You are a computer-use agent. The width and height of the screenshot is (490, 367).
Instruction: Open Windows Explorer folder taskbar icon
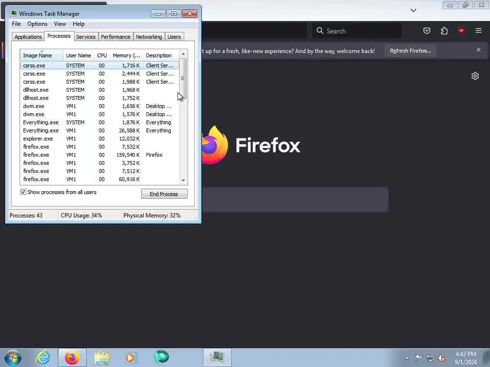pos(102,357)
